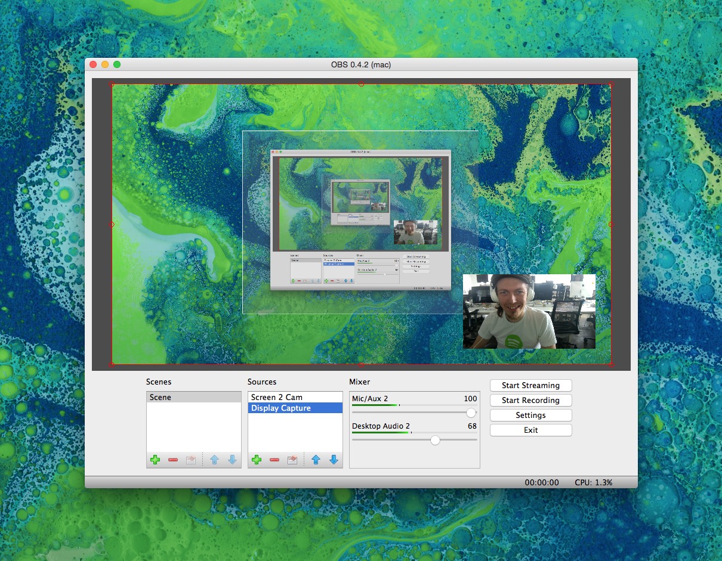Click the Start Recording button
722x561 pixels.
530,400
